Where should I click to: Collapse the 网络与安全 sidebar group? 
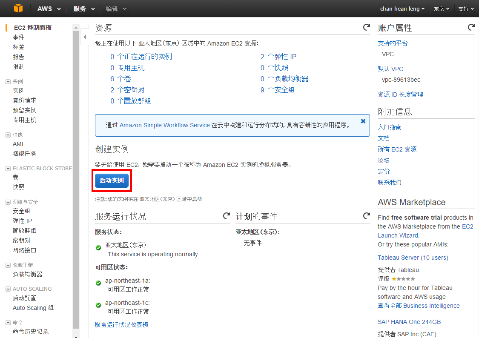(8, 202)
